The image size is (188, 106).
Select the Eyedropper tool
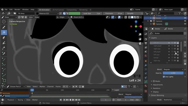[x=4, y=53]
